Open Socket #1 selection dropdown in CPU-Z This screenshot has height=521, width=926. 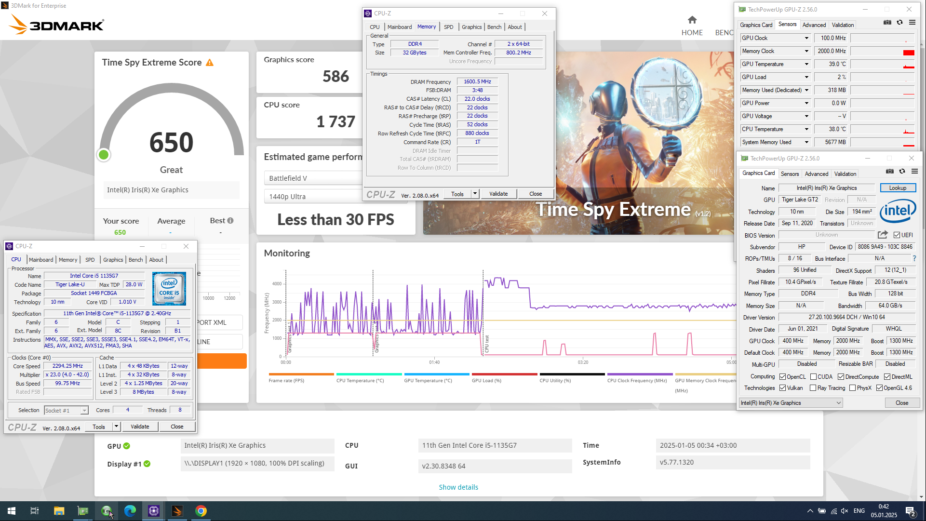(66, 411)
